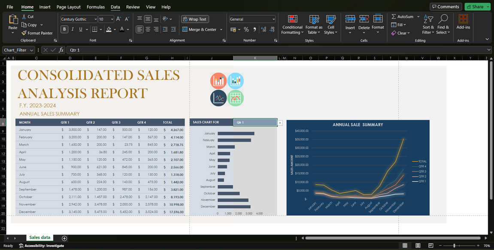Click the green Share button
The height and width of the screenshot is (250, 494).
click(477, 6)
